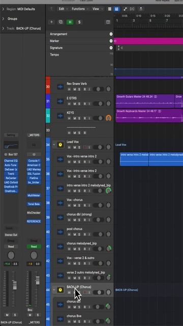This screenshot has height=326, width=183.
Task: Solo the KEYS track
Action: click(80, 118)
